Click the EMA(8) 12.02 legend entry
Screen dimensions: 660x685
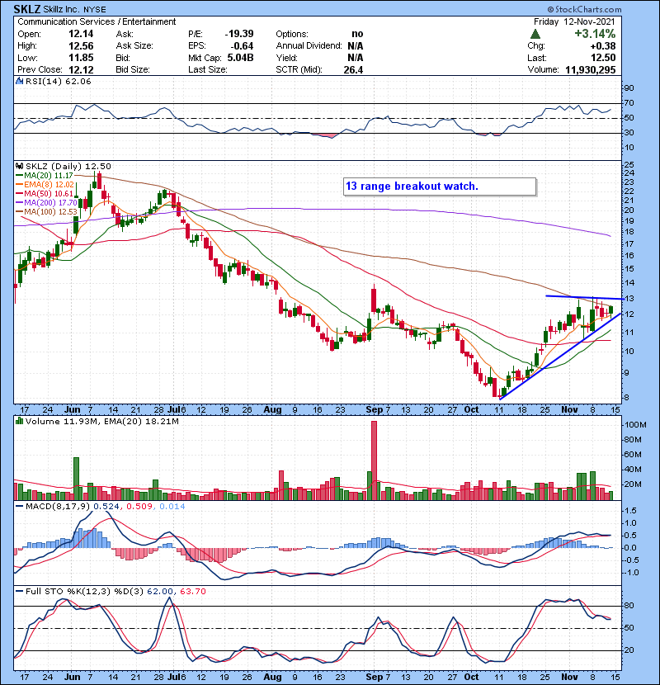45,185
